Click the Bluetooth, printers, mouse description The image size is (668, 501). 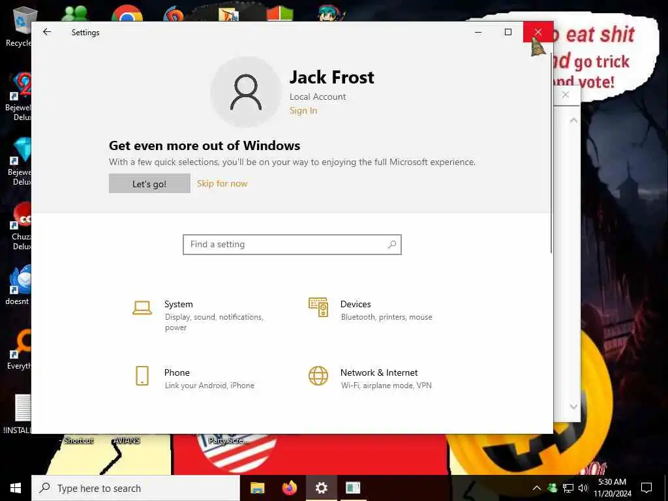(386, 317)
